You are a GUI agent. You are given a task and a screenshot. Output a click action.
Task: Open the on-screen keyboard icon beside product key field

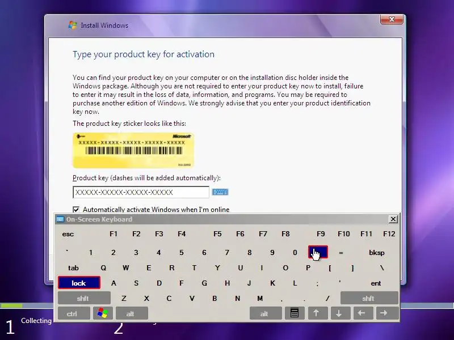[220, 192]
